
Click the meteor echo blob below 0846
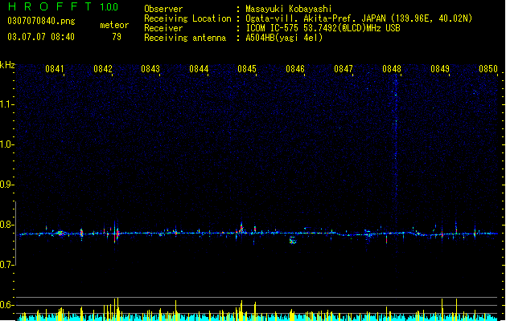293,240
